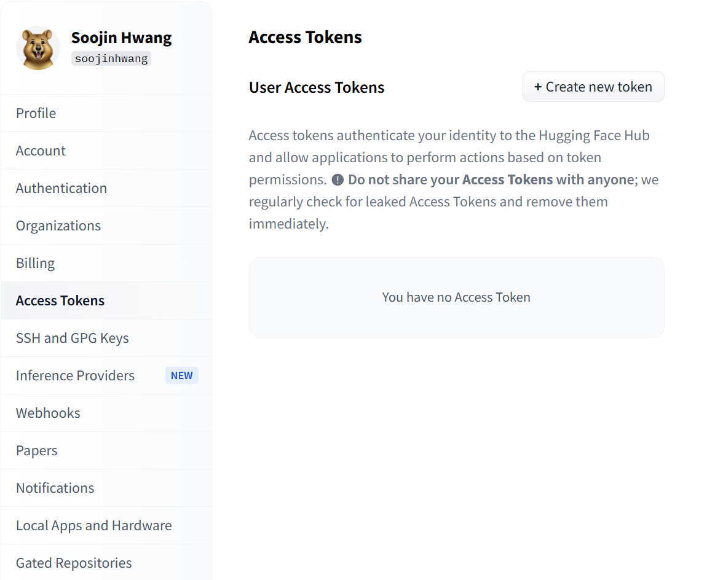The height and width of the screenshot is (580, 707).
Task: Select Organizations in the sidebar
Action: point(58,226)
